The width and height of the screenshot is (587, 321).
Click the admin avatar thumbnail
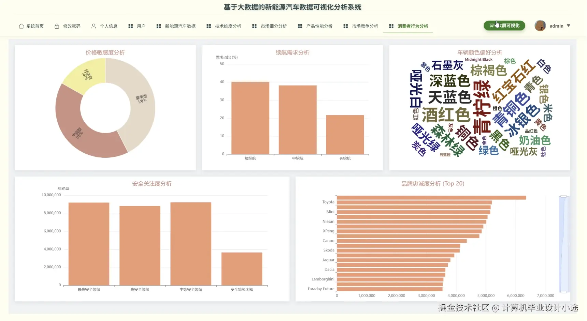(540, 25)
